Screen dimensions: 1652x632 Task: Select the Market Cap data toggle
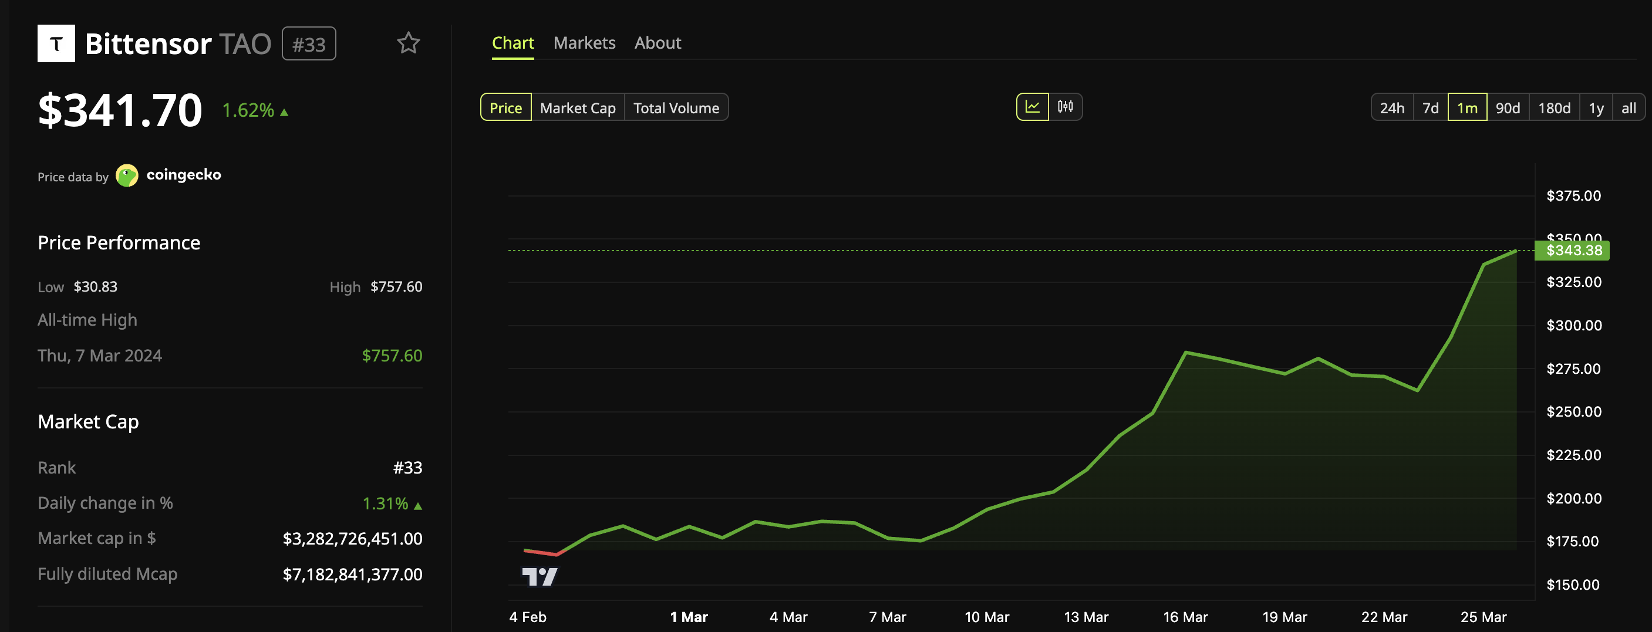(x=578, y=108)
